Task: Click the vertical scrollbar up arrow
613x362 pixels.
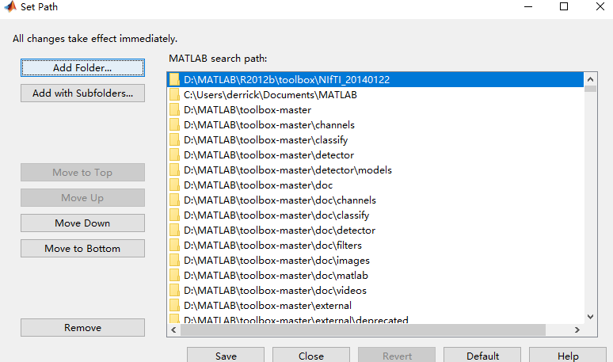Action: pos(590,79)
